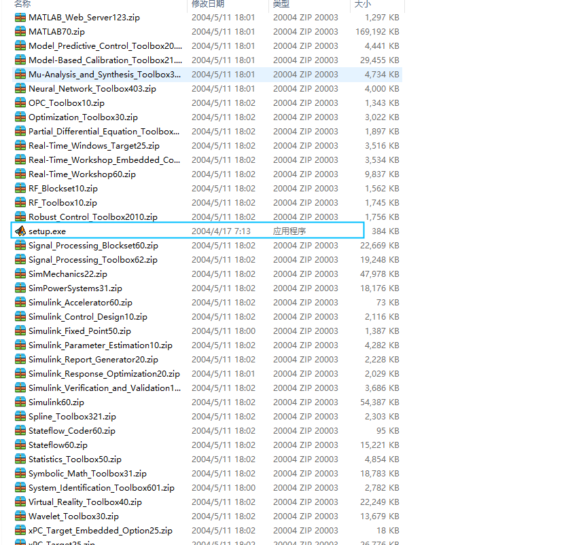Select the 29,455 KB size value
566x545 pixels.
[x=380, y=60]
